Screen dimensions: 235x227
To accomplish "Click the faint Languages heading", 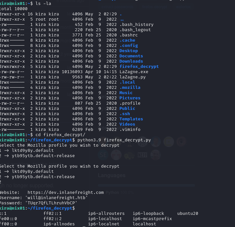I will click(112, 175).
